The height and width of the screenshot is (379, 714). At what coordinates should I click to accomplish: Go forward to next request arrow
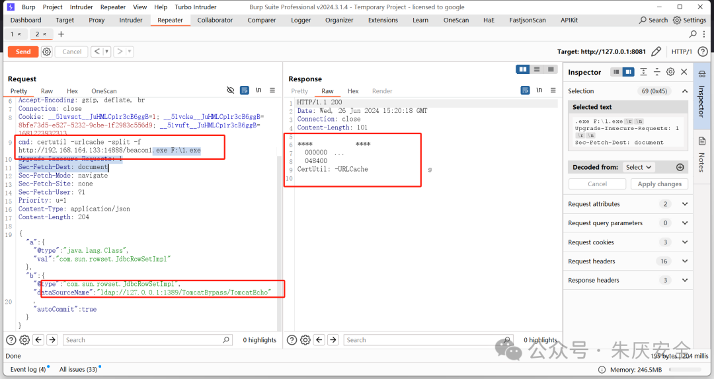click(120, 52)
